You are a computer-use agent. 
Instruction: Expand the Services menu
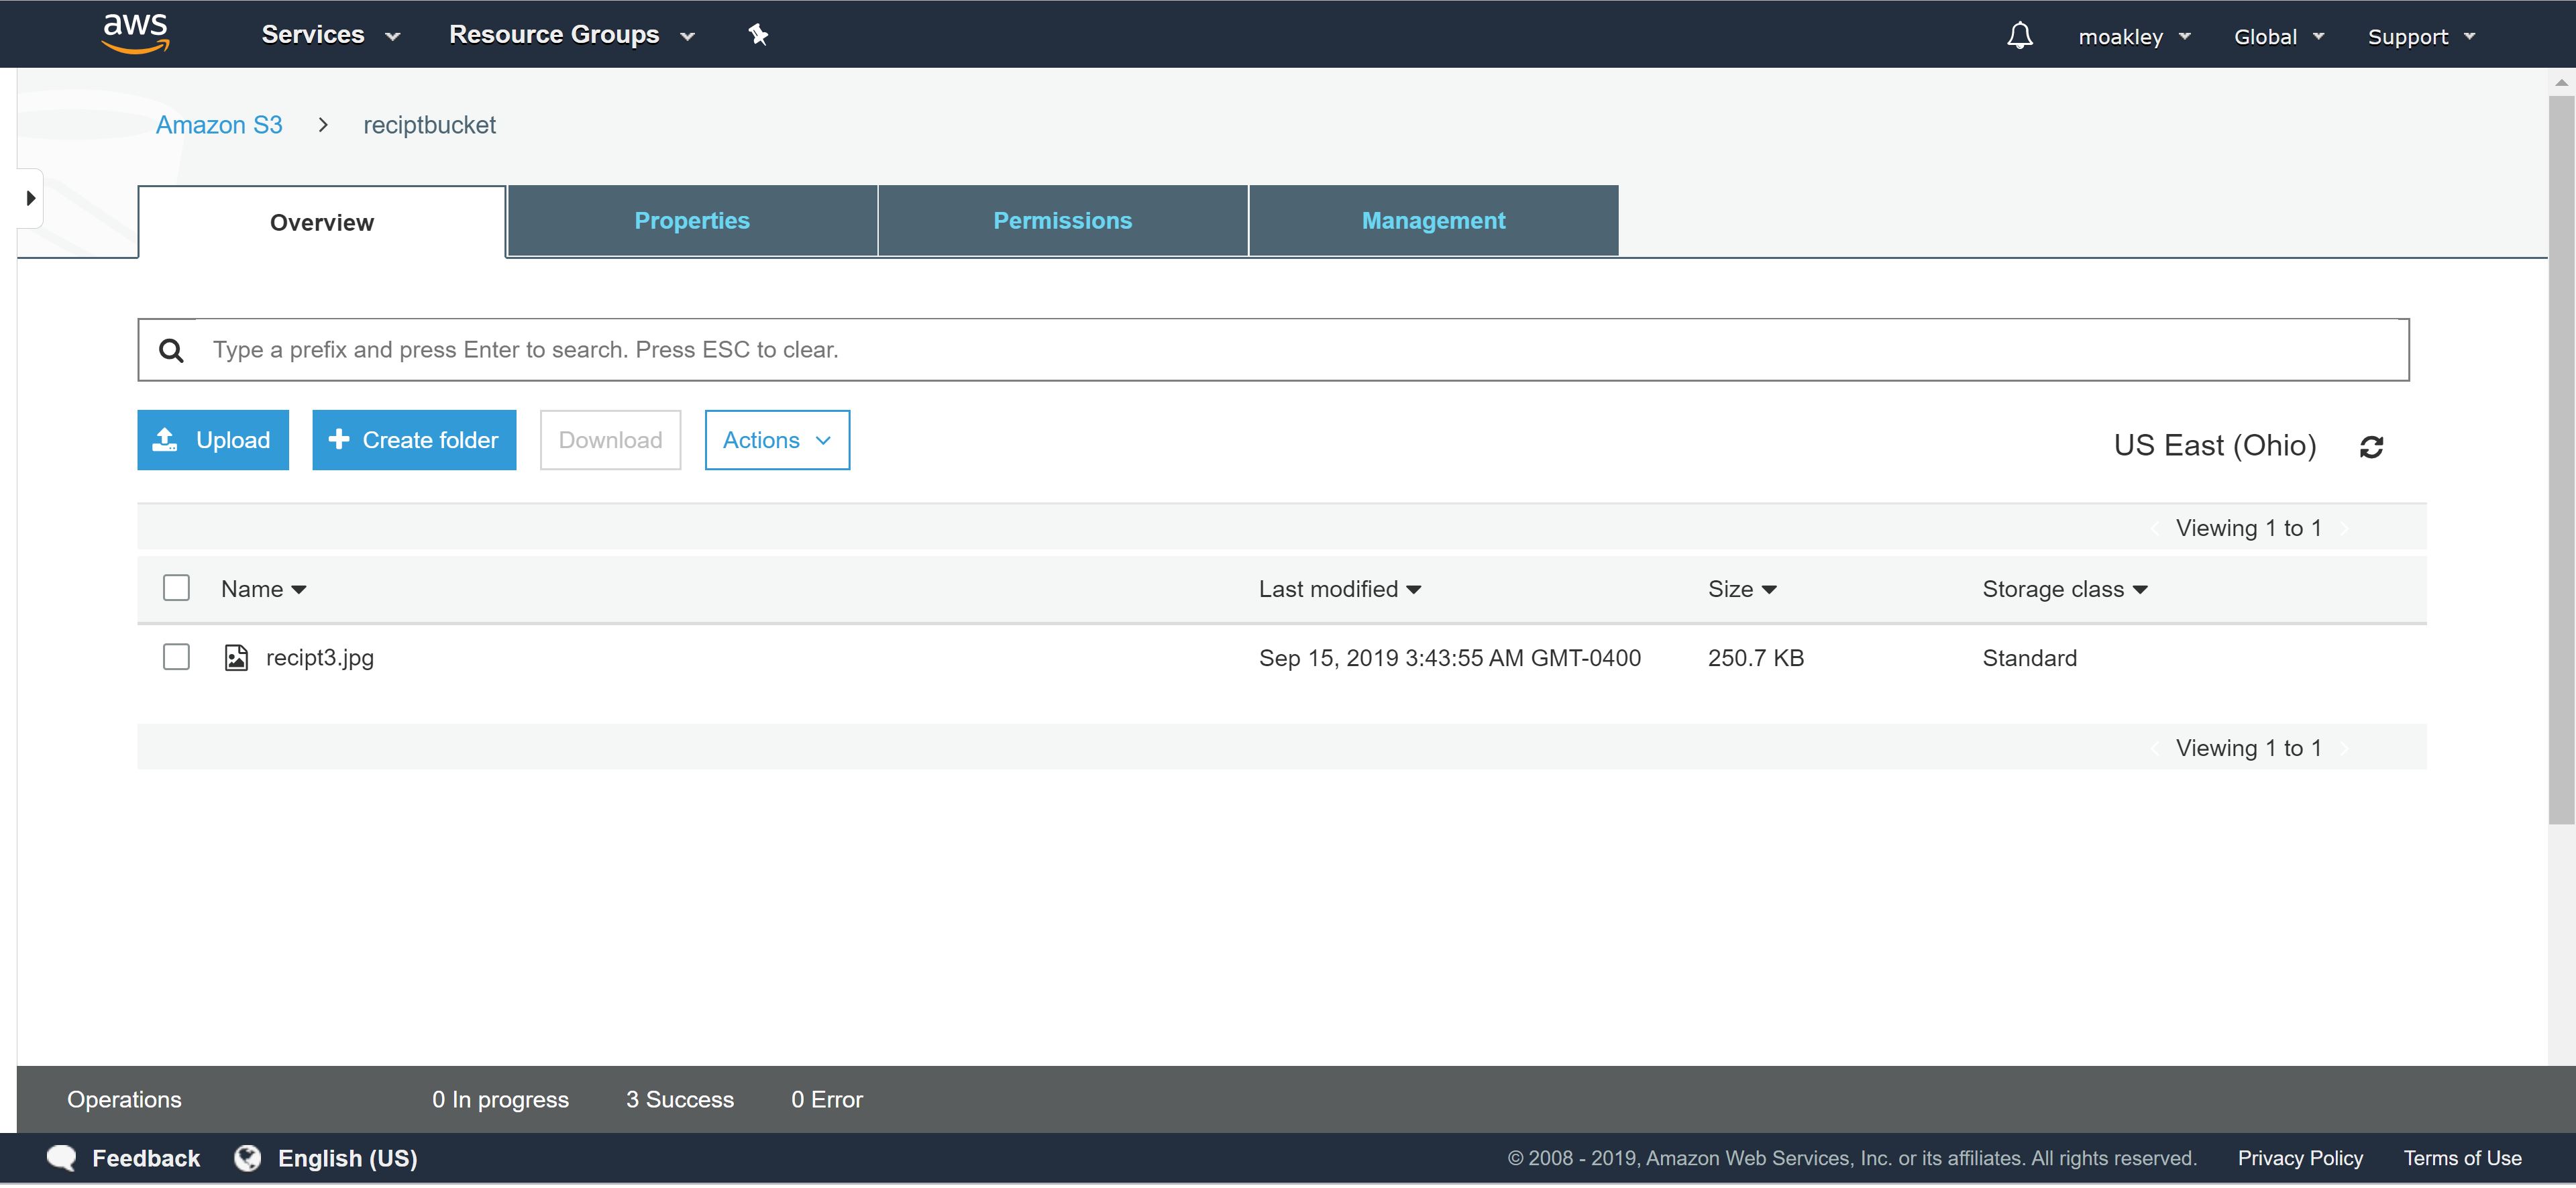330,35
